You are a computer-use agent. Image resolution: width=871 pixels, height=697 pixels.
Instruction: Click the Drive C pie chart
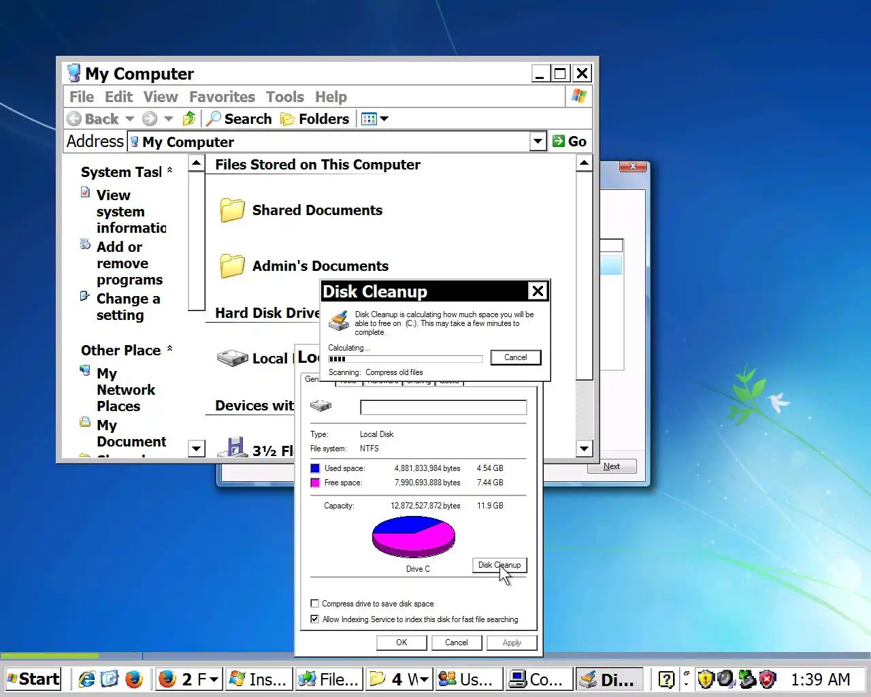pos(414,536)
